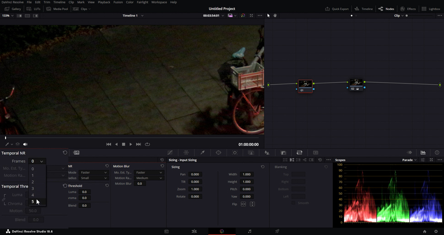The height and width of the screenshot is (235, 444).
Task: Open project settings gear icon
Action: click(x=436, y=231)
